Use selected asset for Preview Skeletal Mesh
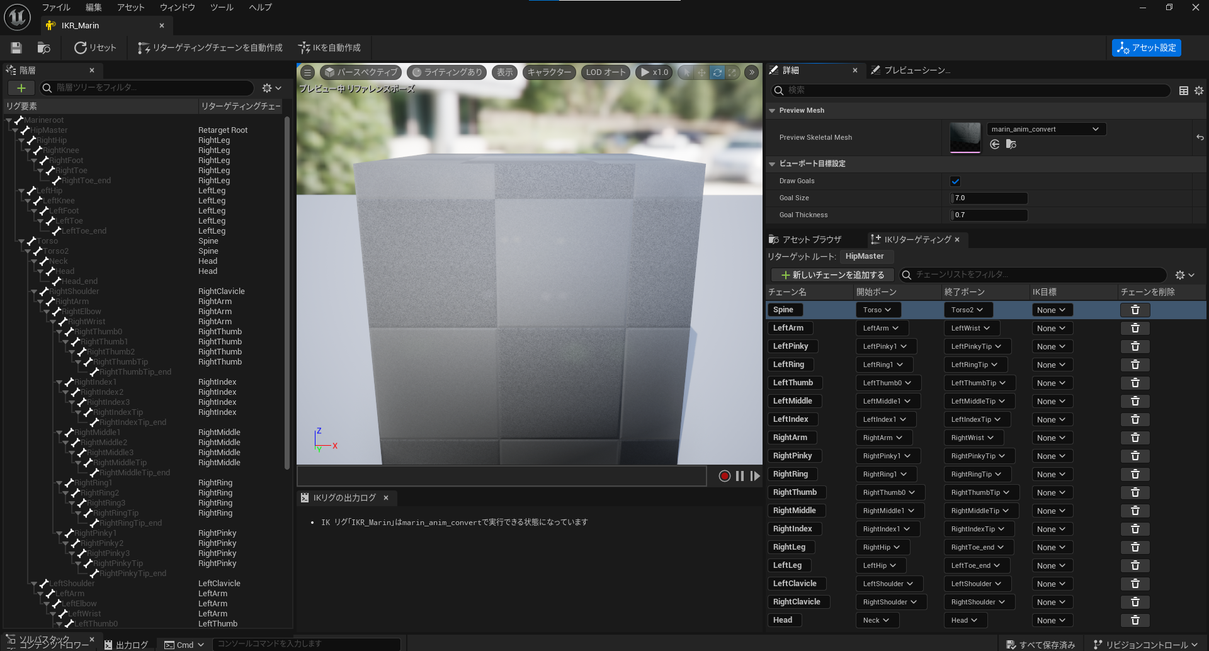 (995, 144)
